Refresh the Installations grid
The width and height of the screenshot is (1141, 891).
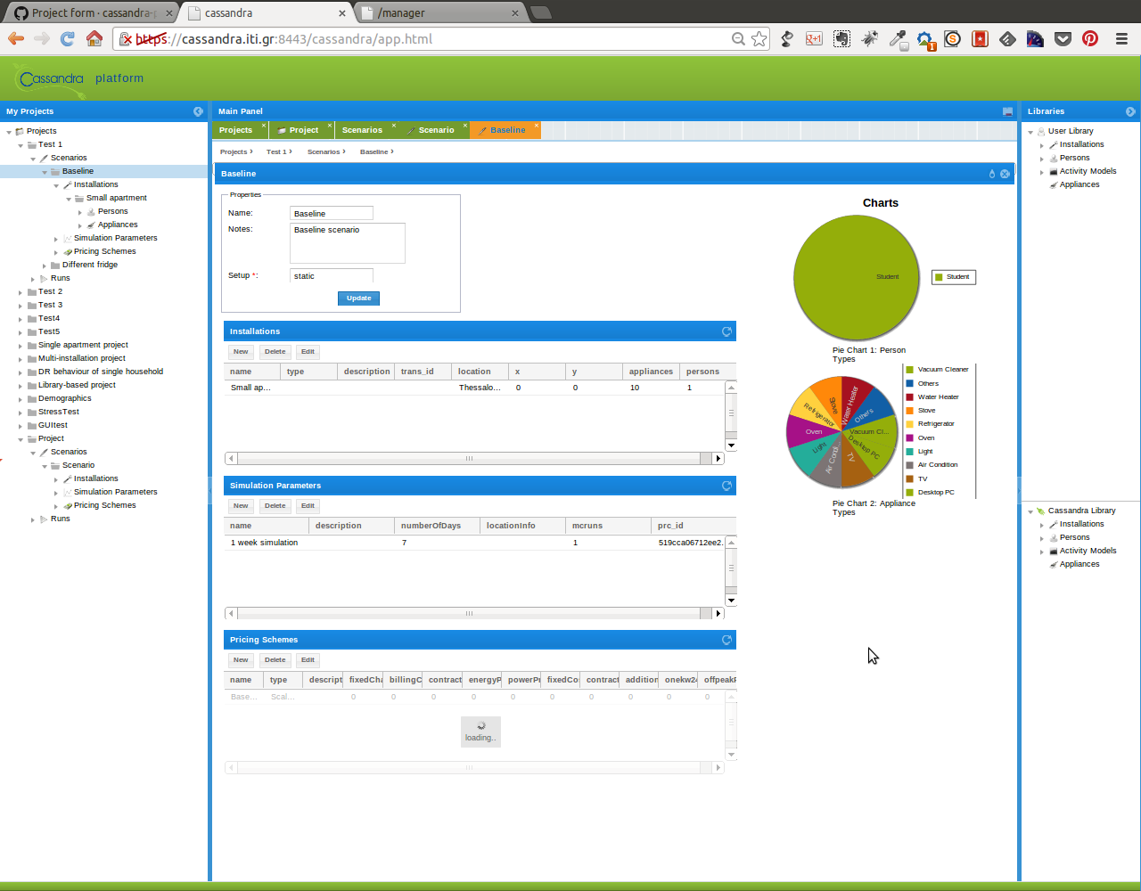point(726,331)
